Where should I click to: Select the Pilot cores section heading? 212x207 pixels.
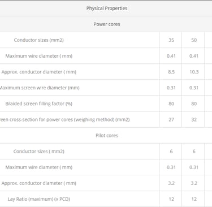click(x=107, y=135)
